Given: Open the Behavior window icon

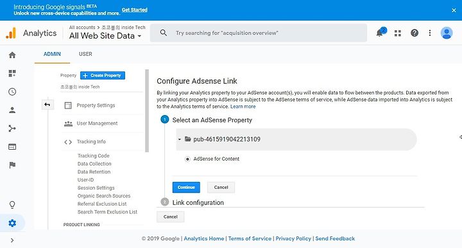Looking at the screenshot, I should point(12,146).
